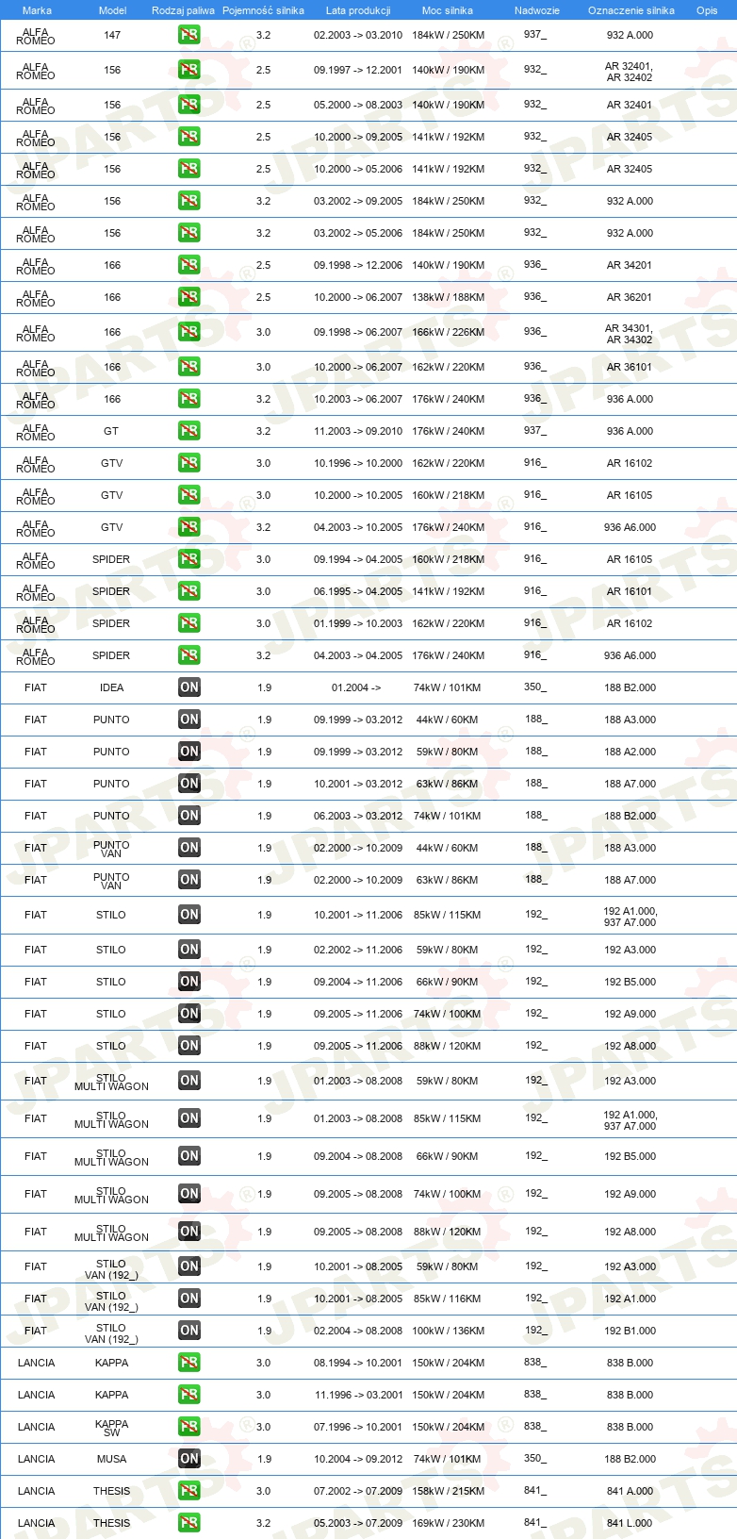Click the Marka column header
Image resolution: width=737 pixels, height=1539 pixels.
[37, 10]
